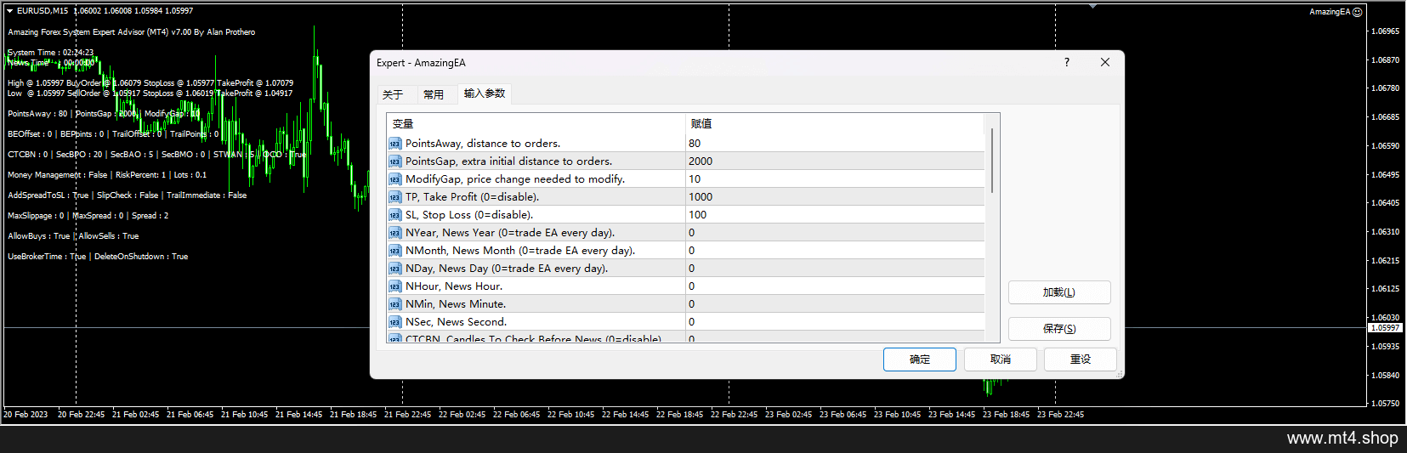The image size is (1407, 453).
Task: Select 'NSec, News Second.' row text
Action: (456, 322)
